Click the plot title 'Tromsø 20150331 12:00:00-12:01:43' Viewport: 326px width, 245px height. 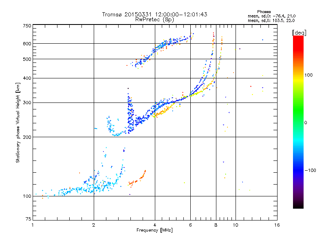click(x=154, y=14)
